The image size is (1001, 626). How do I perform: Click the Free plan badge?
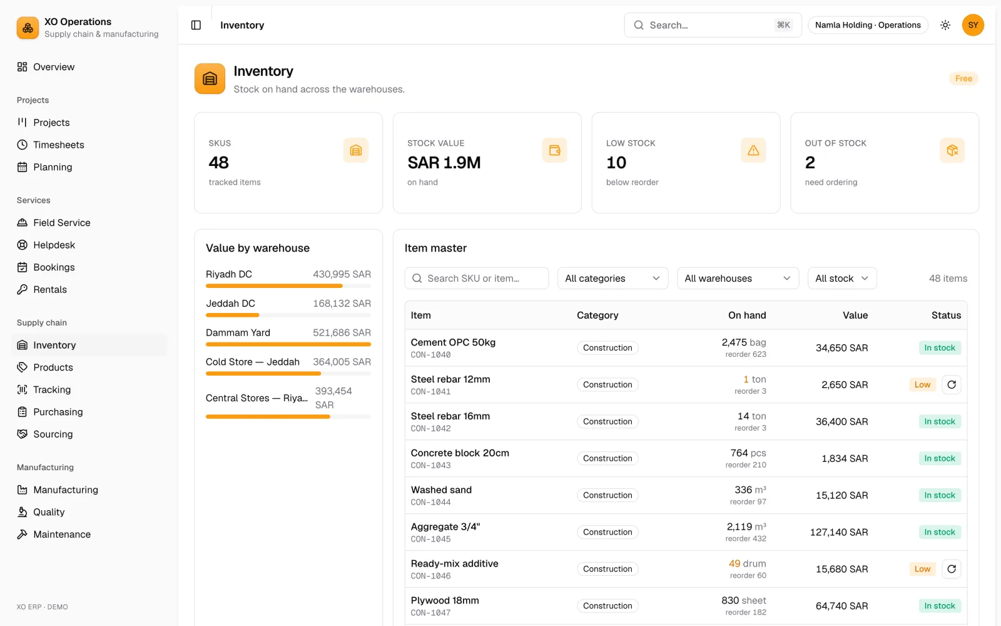click(x=963, y=79)
